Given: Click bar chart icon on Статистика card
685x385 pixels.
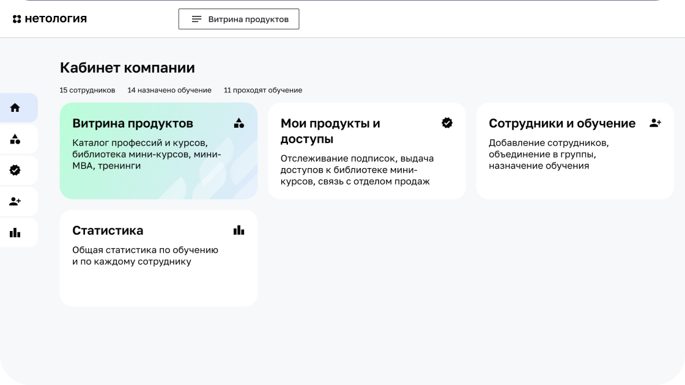Looking at the screenshot, I should tap(239, 230).
